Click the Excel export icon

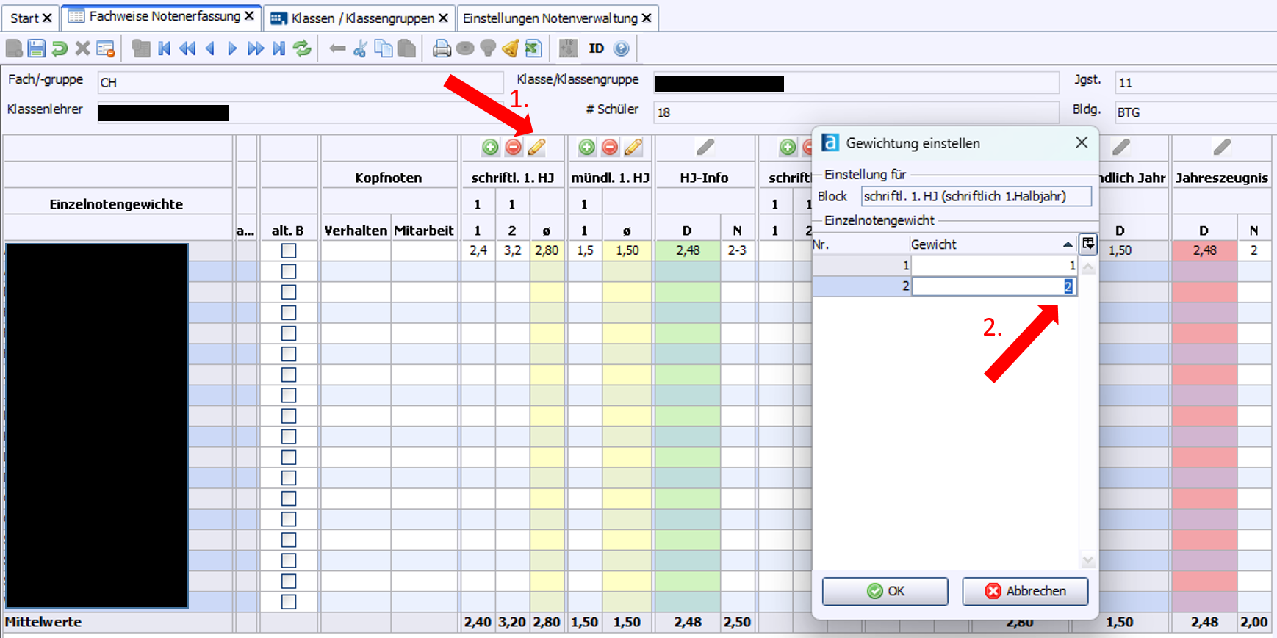[x=533, y=48]
